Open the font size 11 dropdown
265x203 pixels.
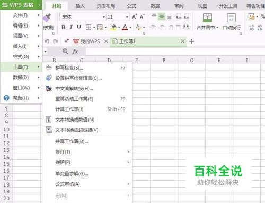point(127,17)
